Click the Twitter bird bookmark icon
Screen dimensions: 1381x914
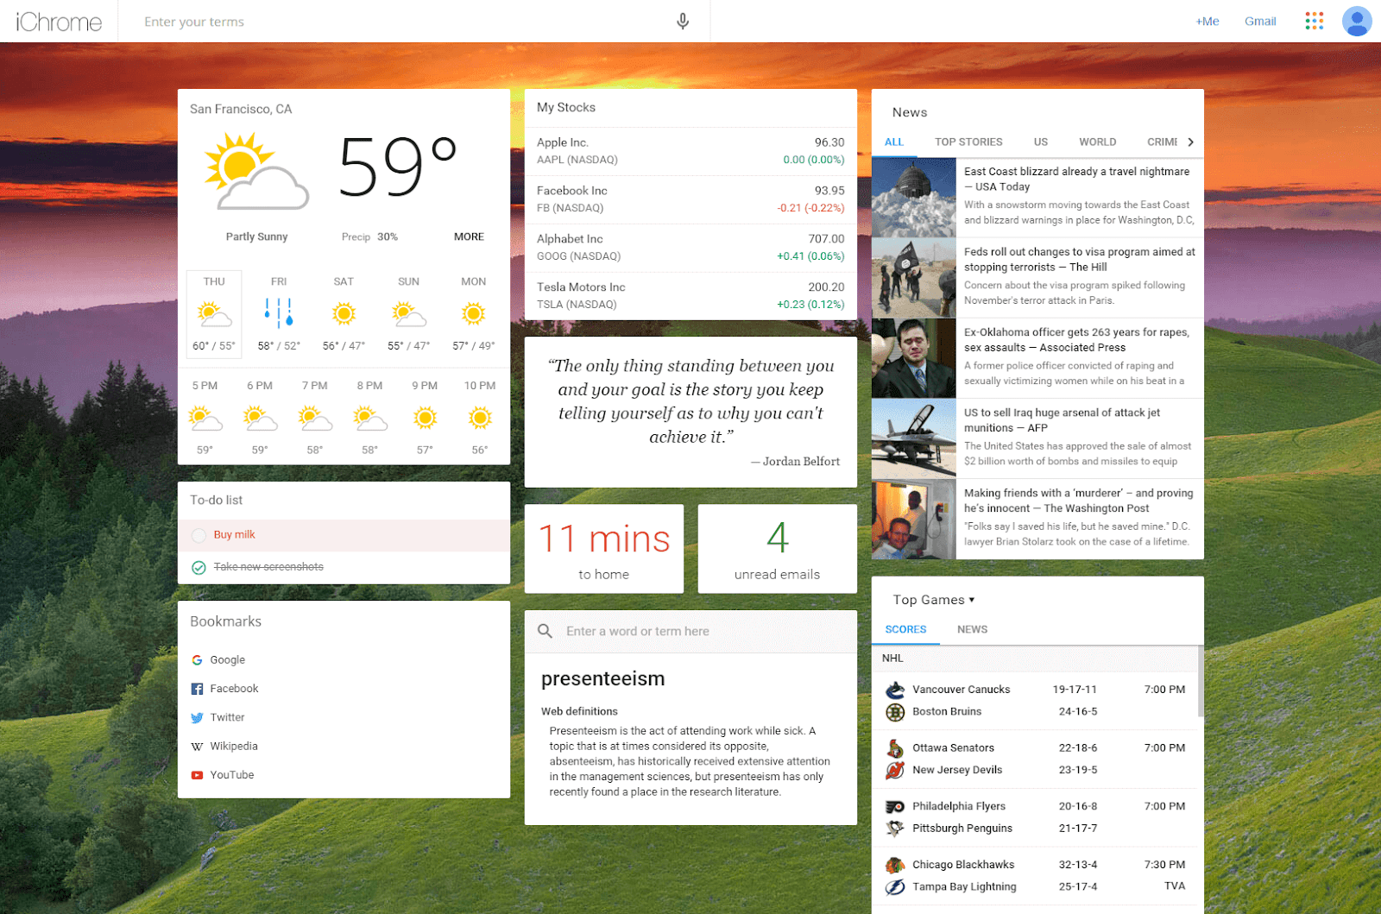tap(197, 718)
